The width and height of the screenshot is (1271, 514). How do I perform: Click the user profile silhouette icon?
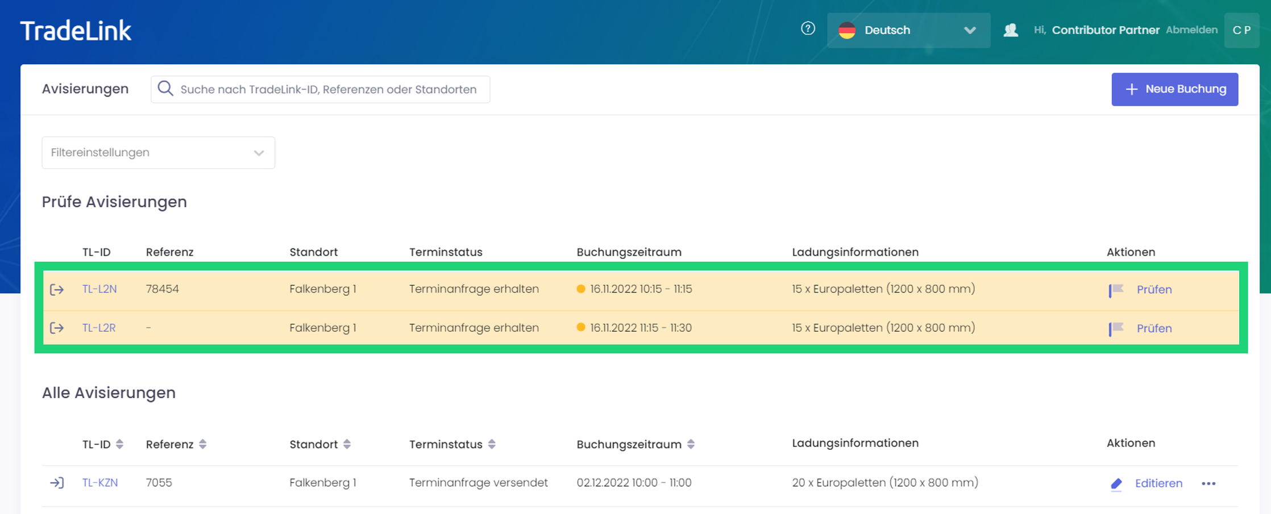(1011, 30)
